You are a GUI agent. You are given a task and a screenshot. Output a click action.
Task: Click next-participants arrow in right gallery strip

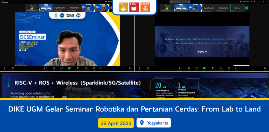point(247,8)
